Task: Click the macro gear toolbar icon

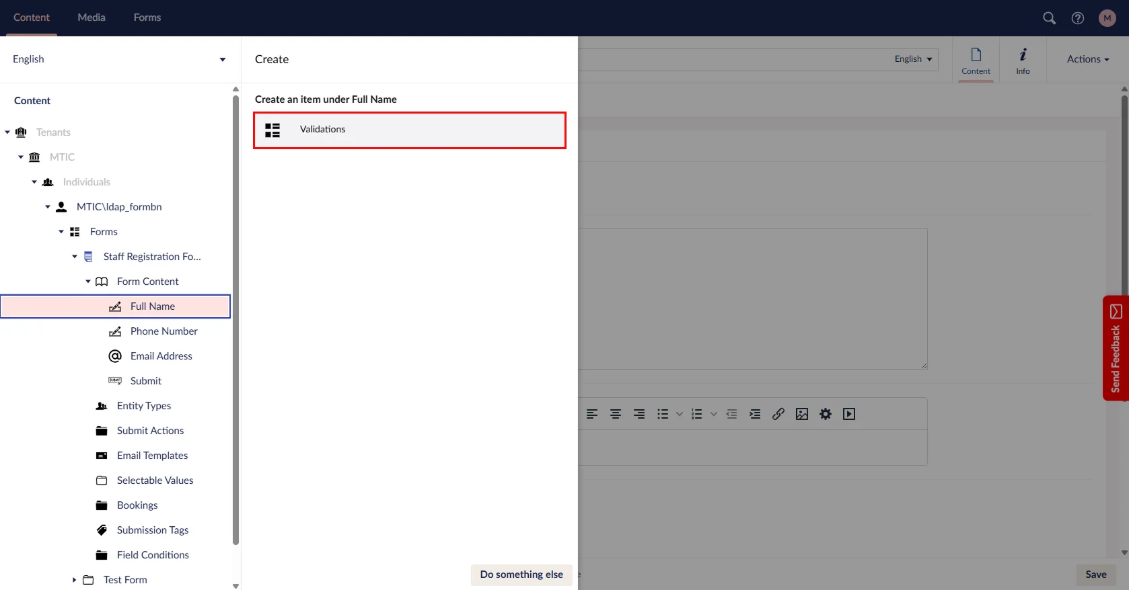Action: tap(826, 414)
